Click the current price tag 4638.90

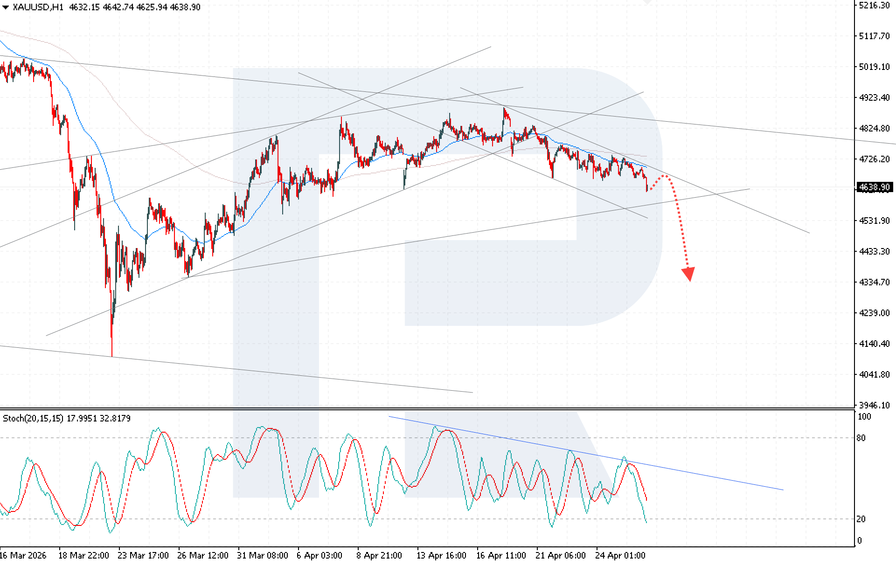(x=875, y=187)
